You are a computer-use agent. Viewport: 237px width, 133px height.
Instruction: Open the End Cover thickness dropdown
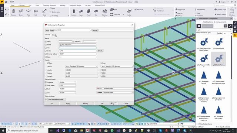[x=115, y=92]
